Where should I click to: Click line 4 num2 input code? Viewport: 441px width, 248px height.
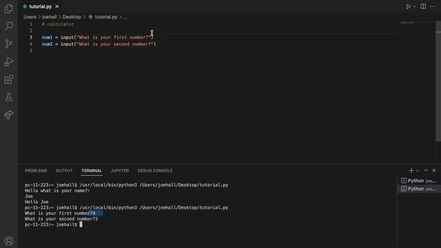[x=99, y=44]
